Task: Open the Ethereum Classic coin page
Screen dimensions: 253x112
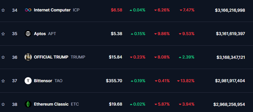Action: coord(51,104)
